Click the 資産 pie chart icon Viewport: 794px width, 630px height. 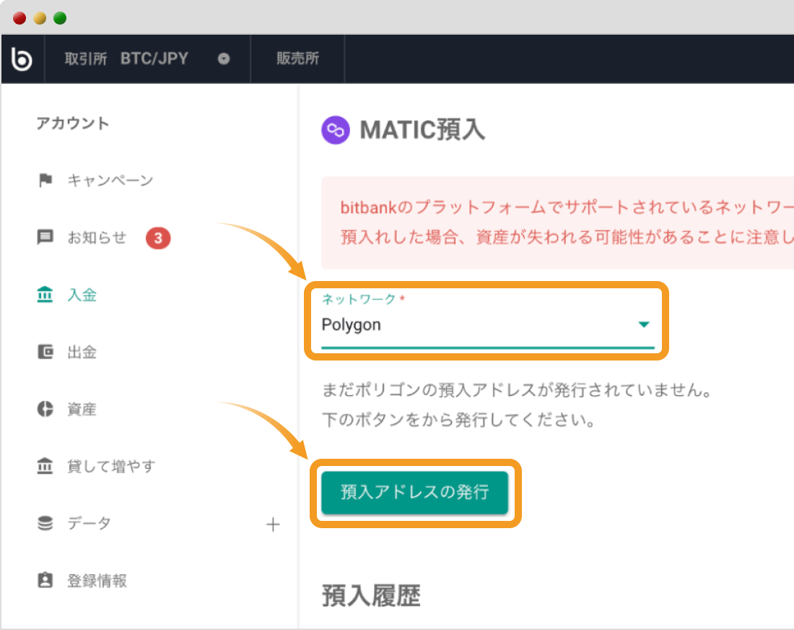45,409
